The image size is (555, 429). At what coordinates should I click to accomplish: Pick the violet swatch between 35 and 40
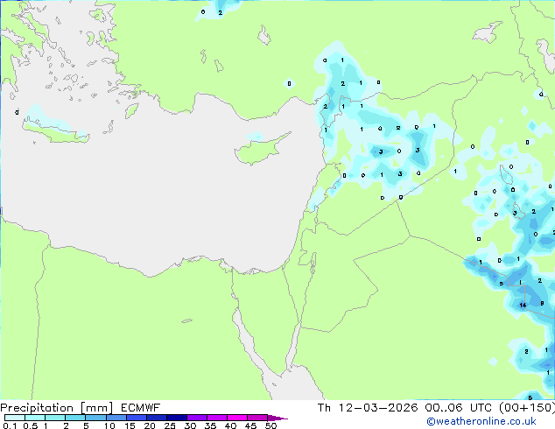click(x=217, y=418)
